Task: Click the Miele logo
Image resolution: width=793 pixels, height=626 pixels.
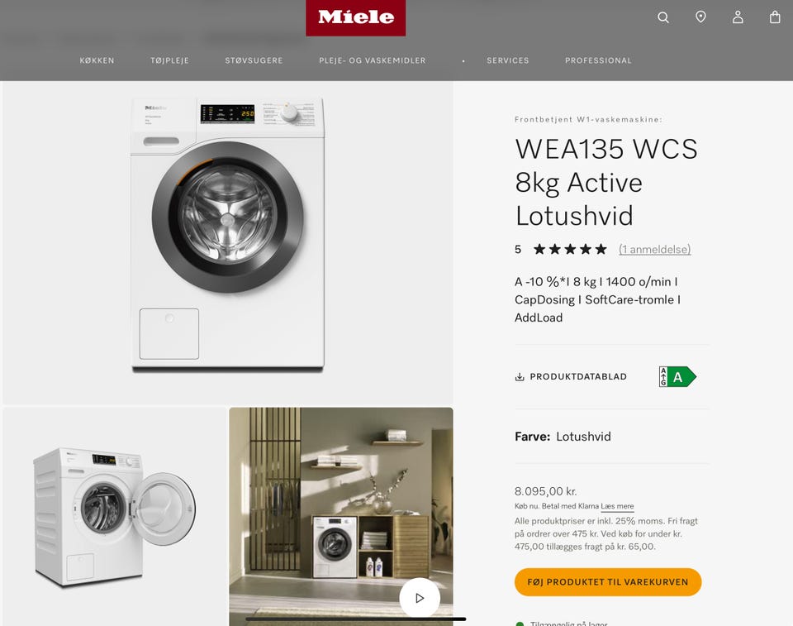Action: coord(355,17)
